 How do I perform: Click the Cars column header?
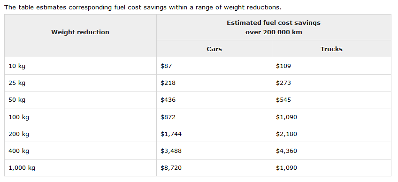214,49
